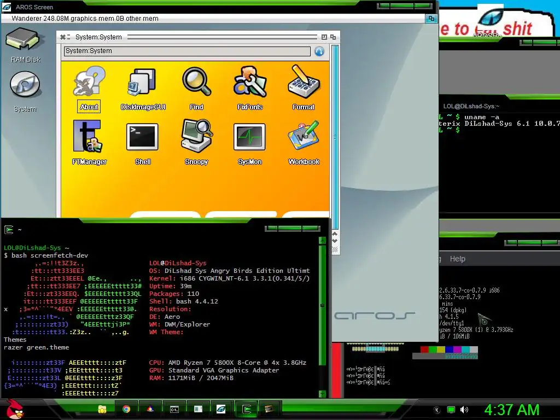Click the 'Shell: bash 4.4.12' line
Viewport: 560px width, 420px height.
[x=184, y=301]
